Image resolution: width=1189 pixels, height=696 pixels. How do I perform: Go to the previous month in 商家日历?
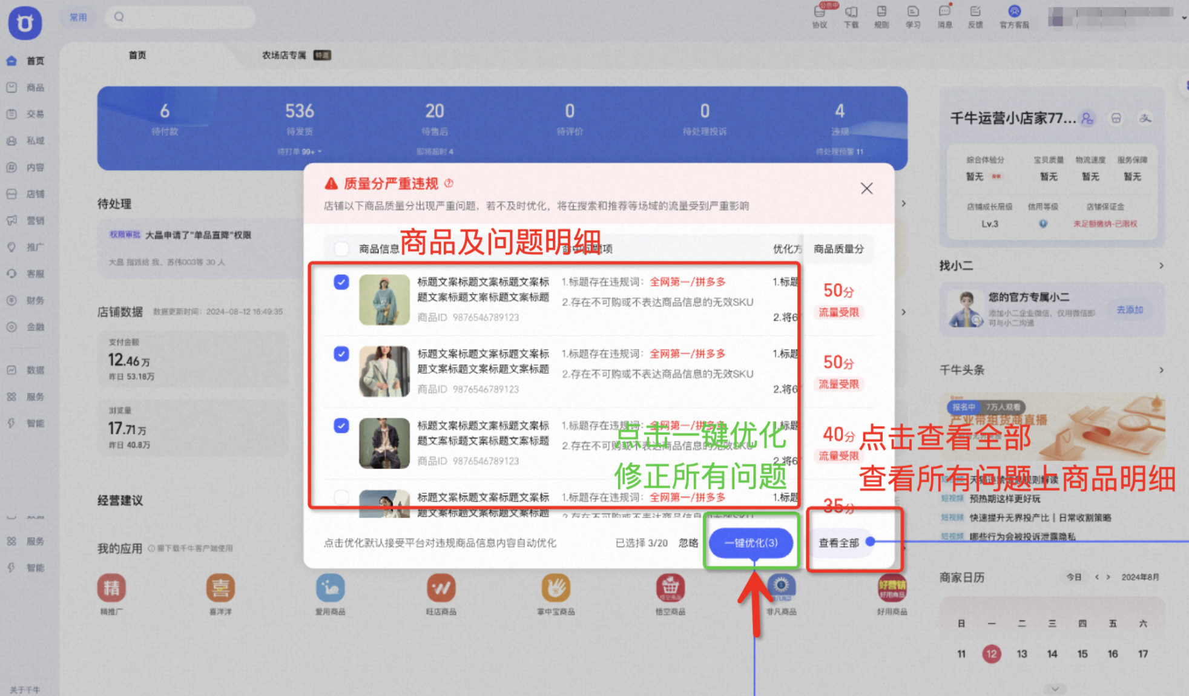coord(1096,577)
